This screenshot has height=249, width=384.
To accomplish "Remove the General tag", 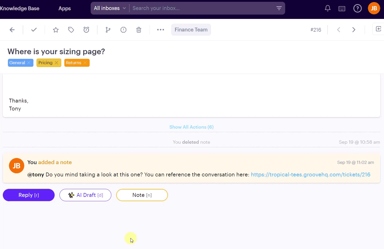I will pos(29,63).
